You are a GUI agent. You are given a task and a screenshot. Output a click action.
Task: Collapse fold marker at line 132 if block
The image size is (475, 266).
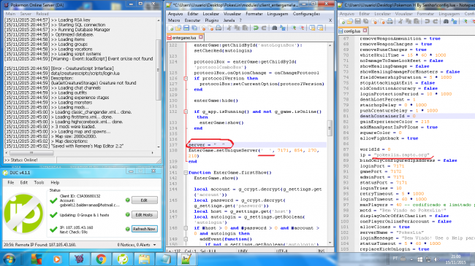coord(186,112)
